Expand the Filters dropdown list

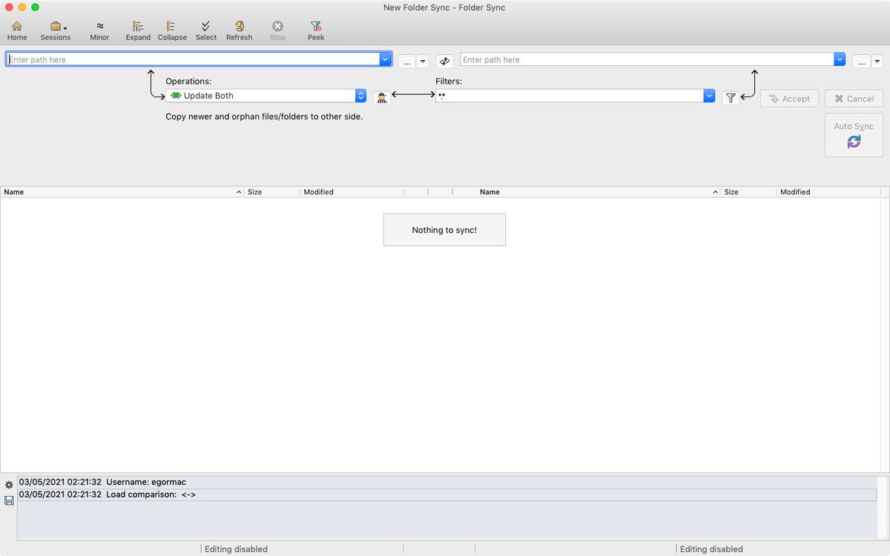pyautogui.click(x=709, y=96)
